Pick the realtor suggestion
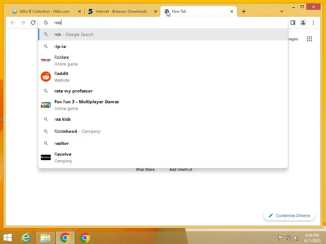 pos(163,143)
